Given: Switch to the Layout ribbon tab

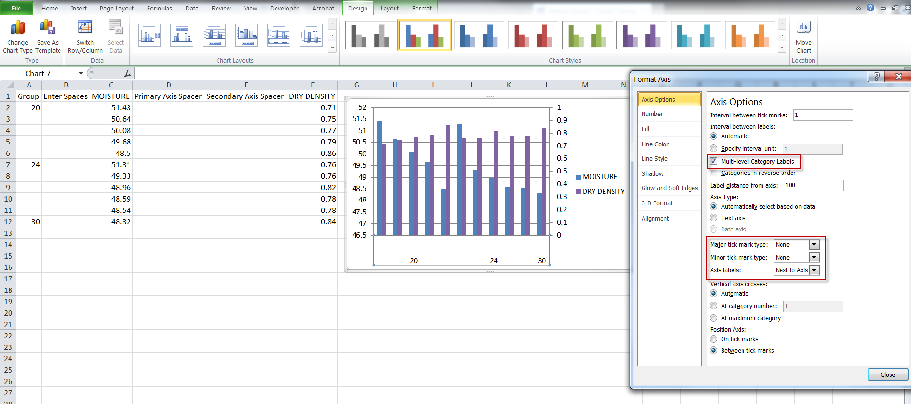Looking at the screenshot, I should [389, 8].
